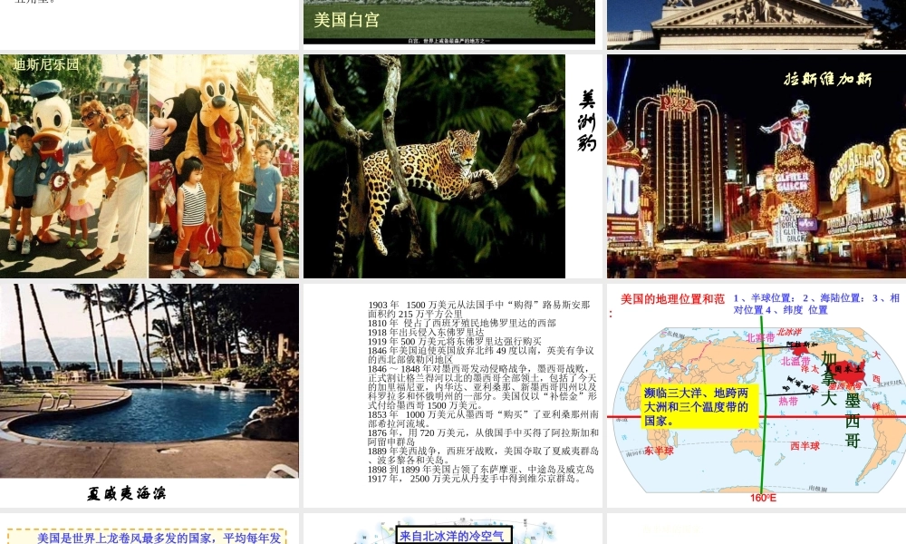Viewport: 906px width, 544px height.
Task: Click the 160°E longitude label
Action: click(x=763, y=498)
